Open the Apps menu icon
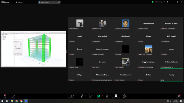The width and height of the screenshot is (184, 103). point(107,96)
